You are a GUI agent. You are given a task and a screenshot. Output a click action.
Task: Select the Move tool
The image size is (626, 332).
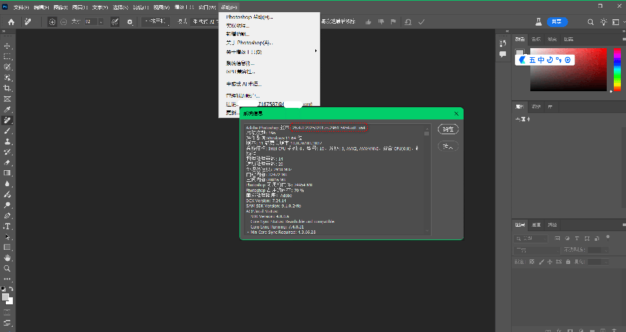[x=7, y=46]
